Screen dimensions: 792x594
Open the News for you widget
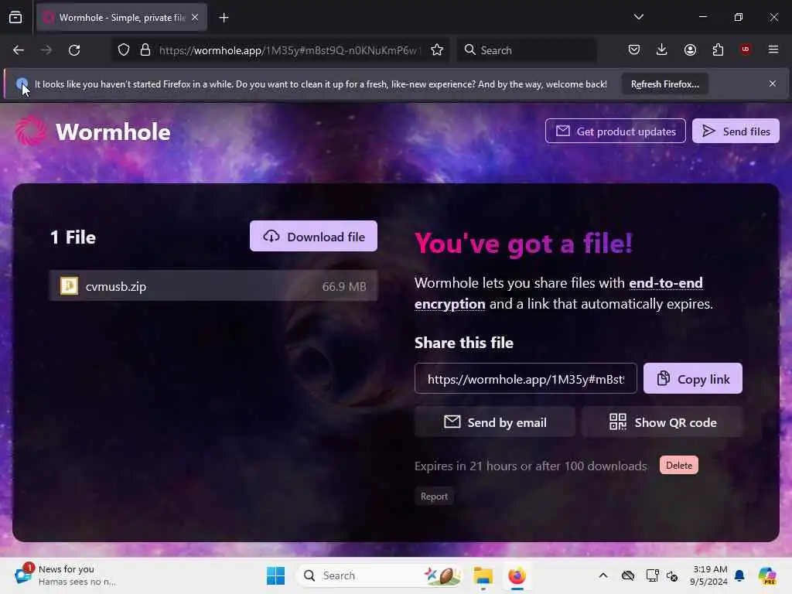click(66, 575)
